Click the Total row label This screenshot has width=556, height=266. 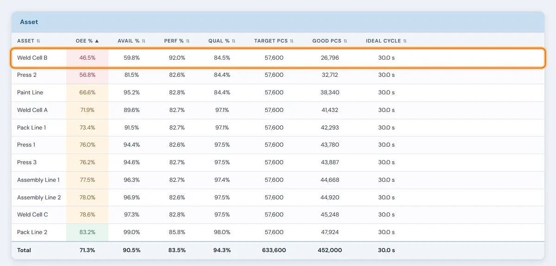(x=24, y=250)
